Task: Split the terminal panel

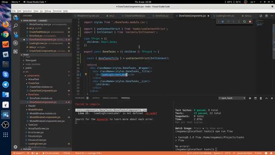Action: point(255,98)
